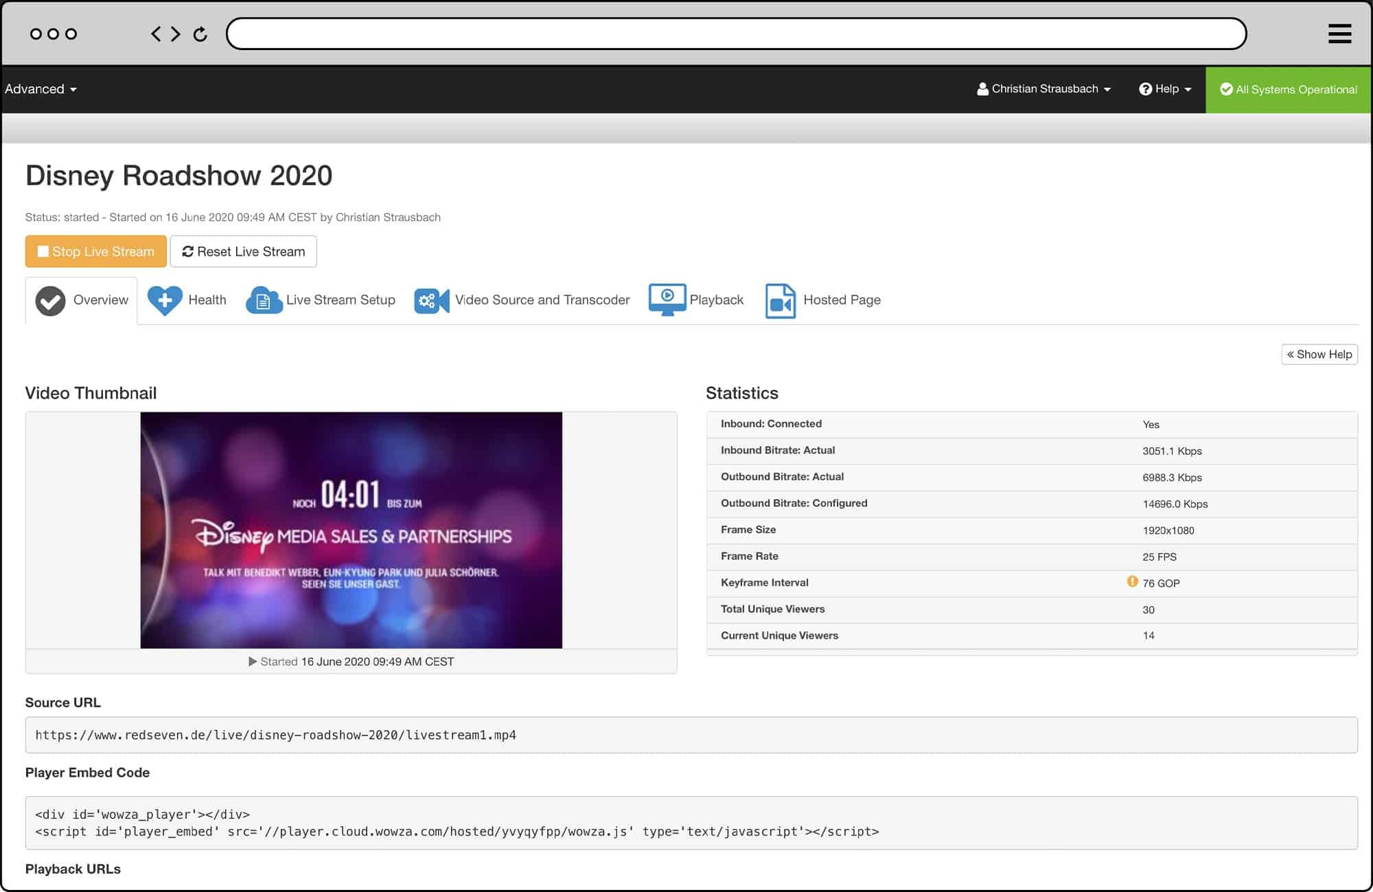This screenshot has width=1373, height=892.
Task: Click the three-circle window controls icon
Action: pos(54,34)
